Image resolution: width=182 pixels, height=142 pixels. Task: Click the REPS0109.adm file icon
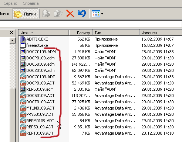[x=23, y=89]
